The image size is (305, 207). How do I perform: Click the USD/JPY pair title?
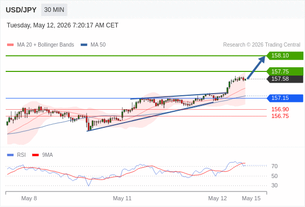[x=21, y=10]
